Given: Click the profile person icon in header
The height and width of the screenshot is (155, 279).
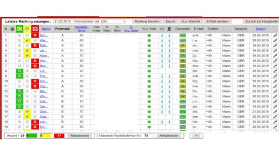Looking at the screenshot, I should (x=169, y=29).
